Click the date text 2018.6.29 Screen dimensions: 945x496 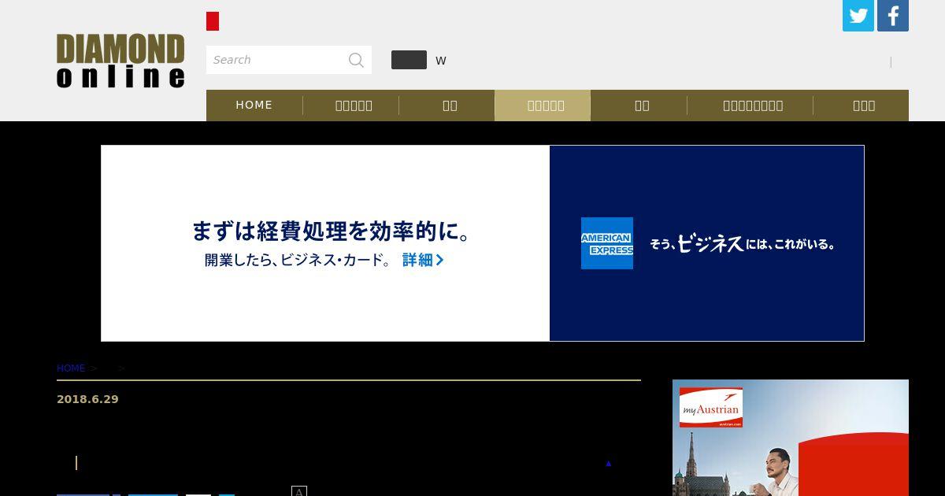pyautogui.click(x=87, y=399)
